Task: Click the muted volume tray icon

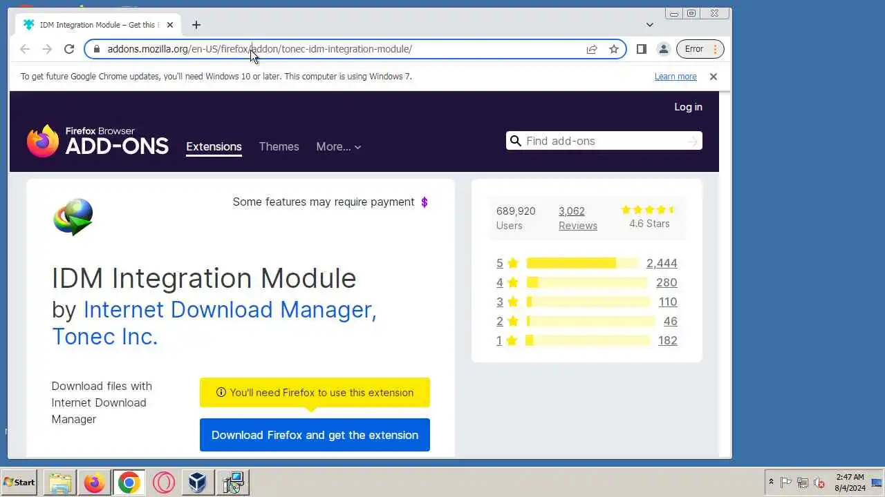Action: (819, 483)
